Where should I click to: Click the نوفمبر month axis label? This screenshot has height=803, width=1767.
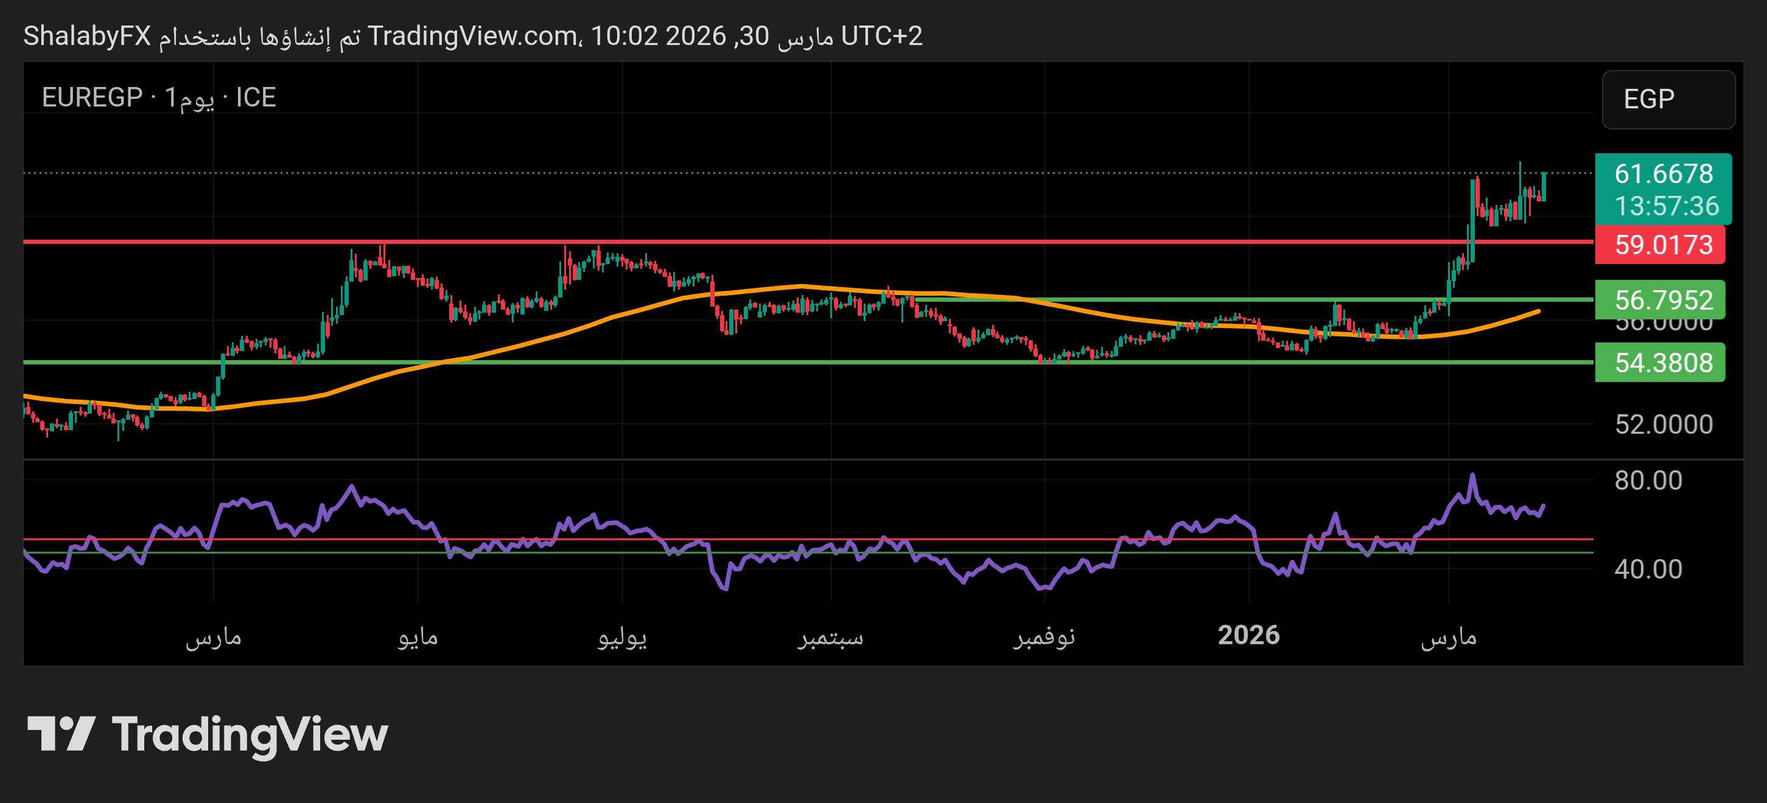point(1043,637)
